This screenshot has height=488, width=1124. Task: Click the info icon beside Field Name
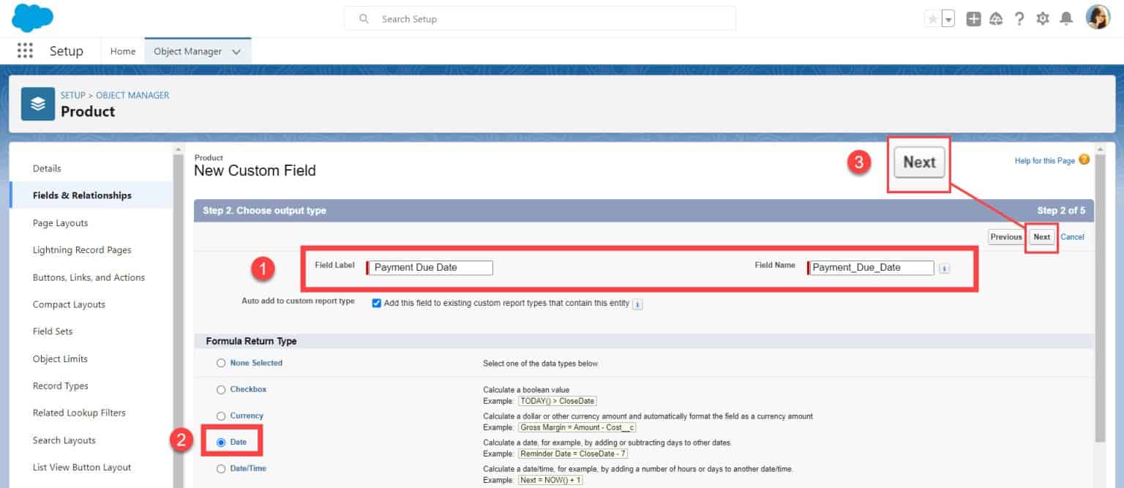pyautogui.click(x=944, y=269)
